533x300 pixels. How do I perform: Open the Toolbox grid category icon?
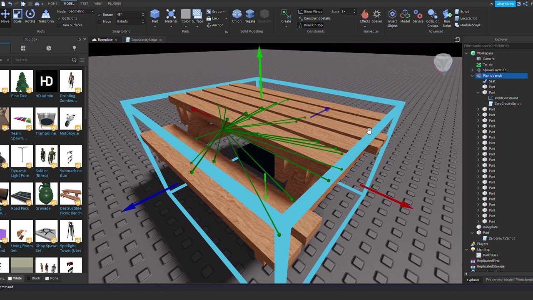(x=23, y=48)
